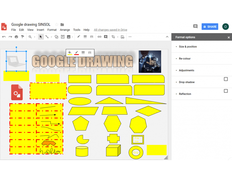Screen dimensions: 232x182
Task: Open the Line tool dropdown arrow
Action: pyautogui.click(x=51, y=37)
